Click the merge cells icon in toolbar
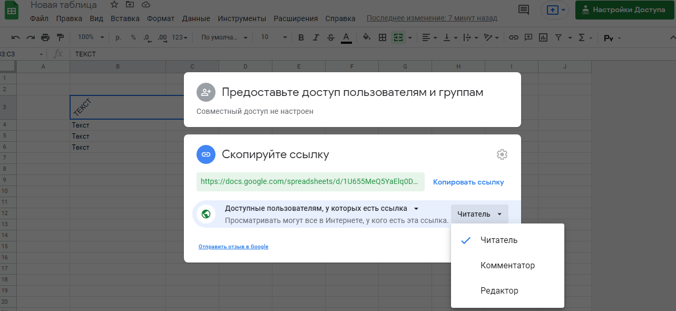 [x=399, y=37]
